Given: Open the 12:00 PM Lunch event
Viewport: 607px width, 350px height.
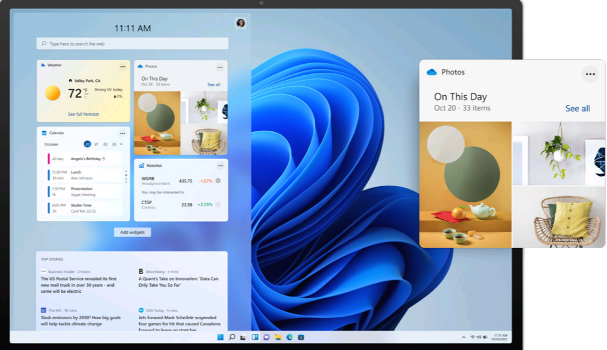Looking at the screenshot, I should tap(84, 175).
